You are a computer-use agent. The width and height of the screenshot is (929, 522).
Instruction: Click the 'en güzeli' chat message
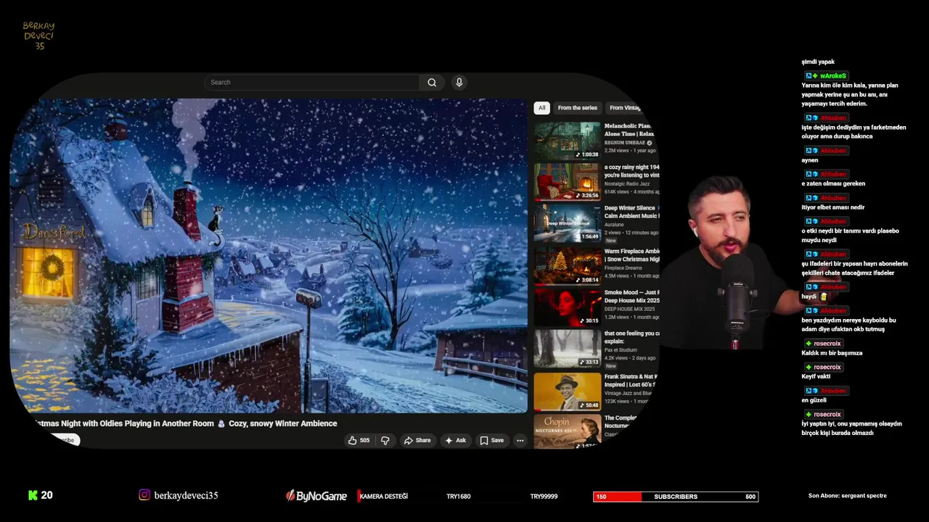click(814, 400)
